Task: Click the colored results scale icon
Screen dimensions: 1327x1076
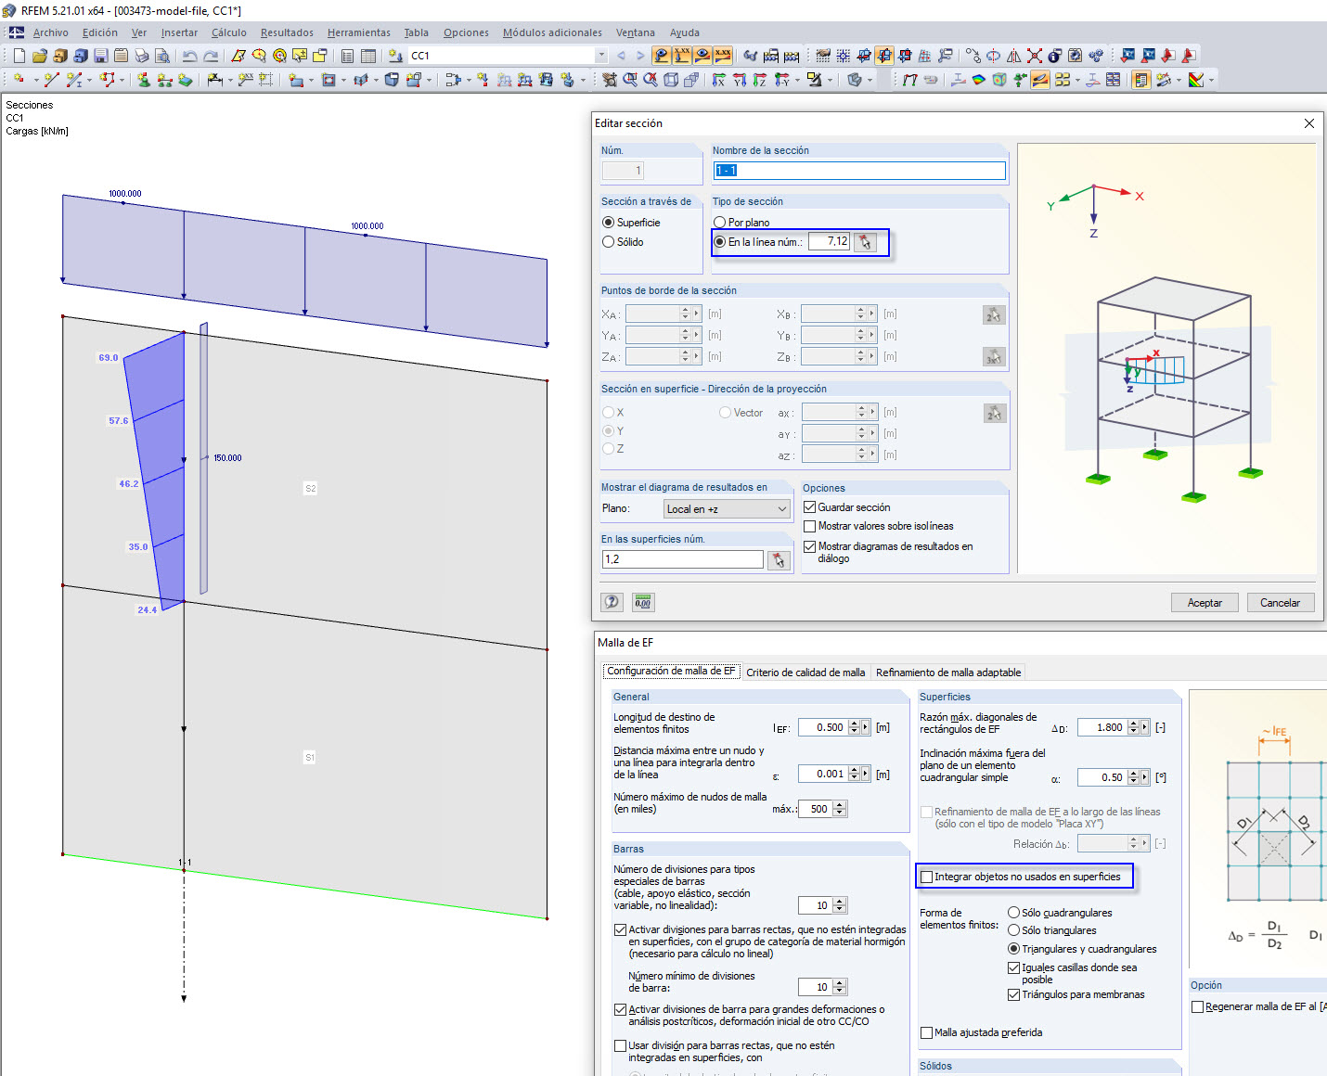Action: click(1196, 80)
